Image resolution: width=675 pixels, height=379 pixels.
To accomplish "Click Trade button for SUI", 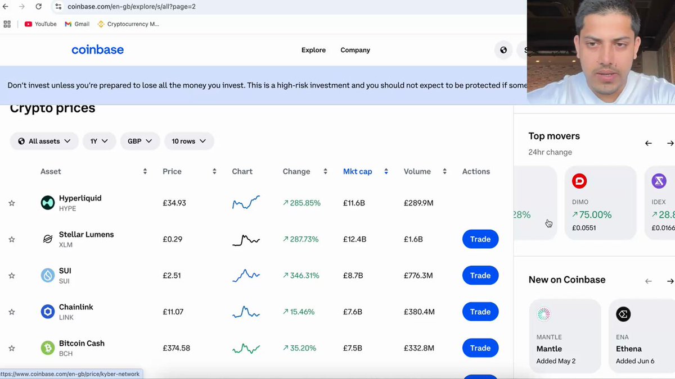I will pyautogui.click(x=480, y=276).
